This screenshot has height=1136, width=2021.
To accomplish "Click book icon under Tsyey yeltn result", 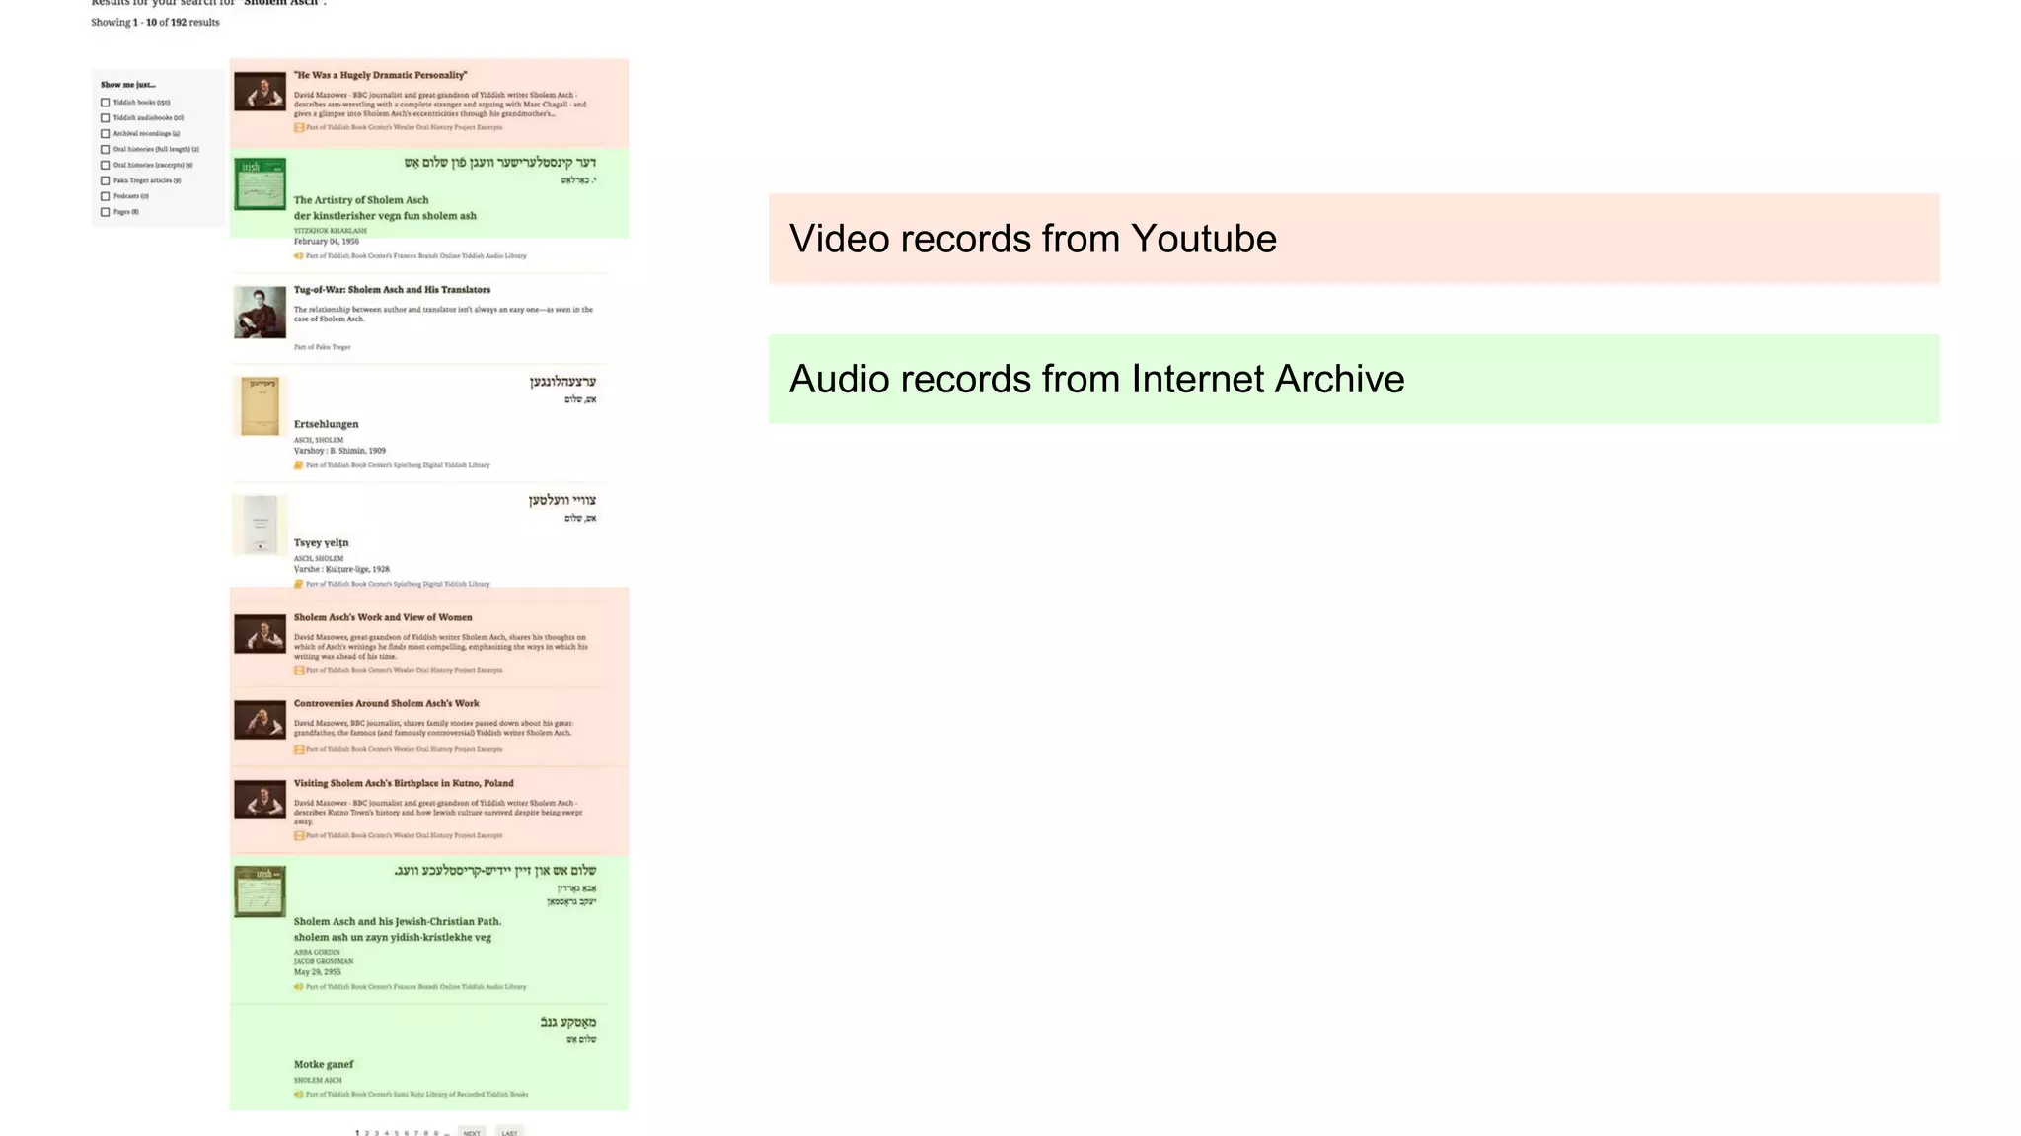I will tap(298, 584).
